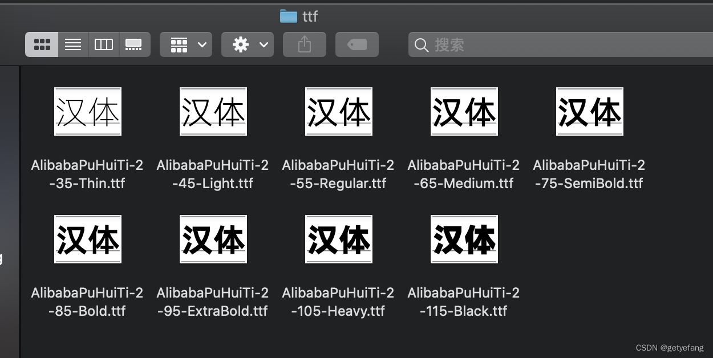Screen dimensions: 713x358
Task: Switch to icon grid view
Action: [x=42, y=44]
